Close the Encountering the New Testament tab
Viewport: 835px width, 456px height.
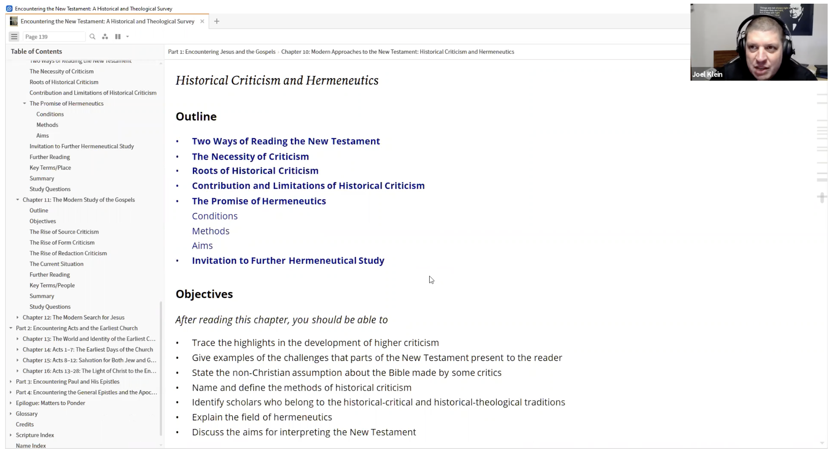point(202,21)
